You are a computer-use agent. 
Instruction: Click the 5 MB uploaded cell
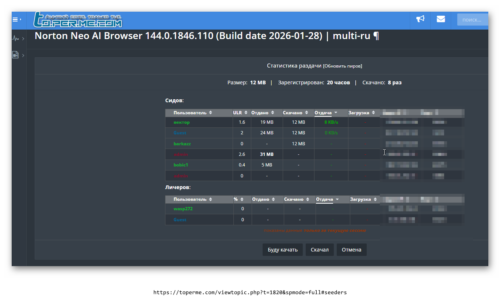coord(267,165)
